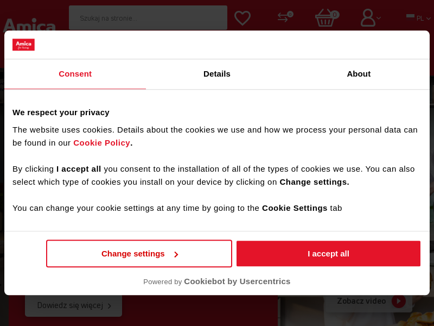Expand the account menu chevron
The height and width of the screenshot is (326, 434).
pos(379,18)
